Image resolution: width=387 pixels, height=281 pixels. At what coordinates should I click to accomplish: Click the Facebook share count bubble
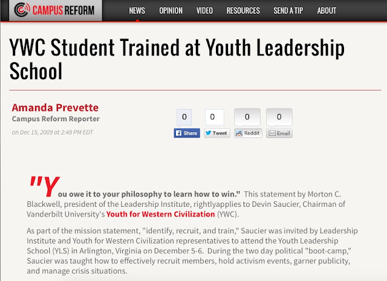point(184,117)
